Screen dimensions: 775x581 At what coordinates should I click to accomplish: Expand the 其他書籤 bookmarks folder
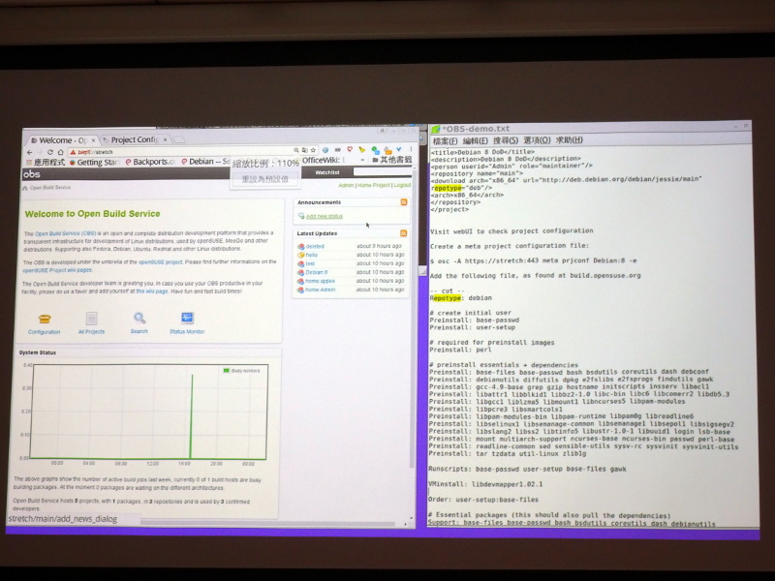click(x=391, y=160)
